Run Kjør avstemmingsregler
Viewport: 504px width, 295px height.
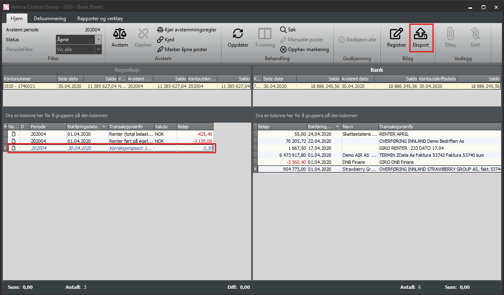(x=186, y=30)
